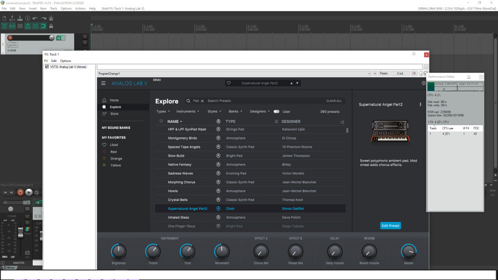Expand the Types filter dropdown

pyautogui.click(x=163, y=111)
